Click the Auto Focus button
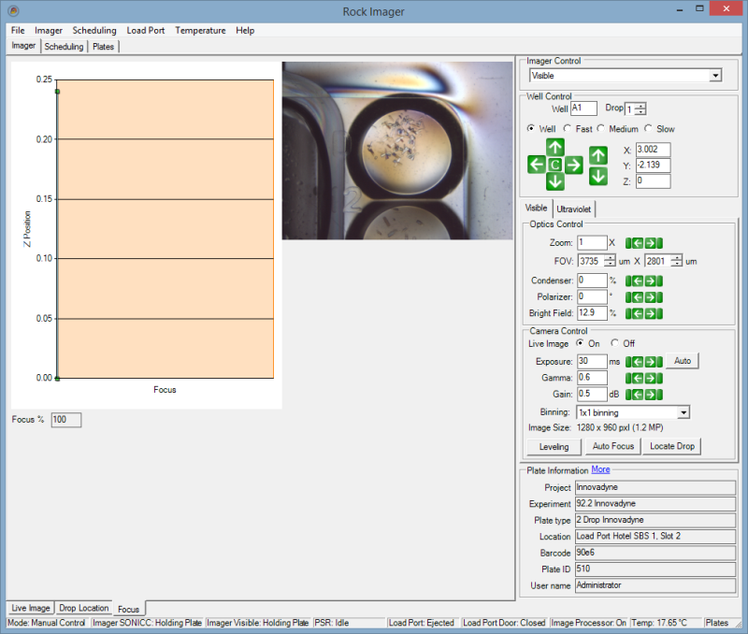This screenshot has width=748, height=634. [x=613, y=446]
